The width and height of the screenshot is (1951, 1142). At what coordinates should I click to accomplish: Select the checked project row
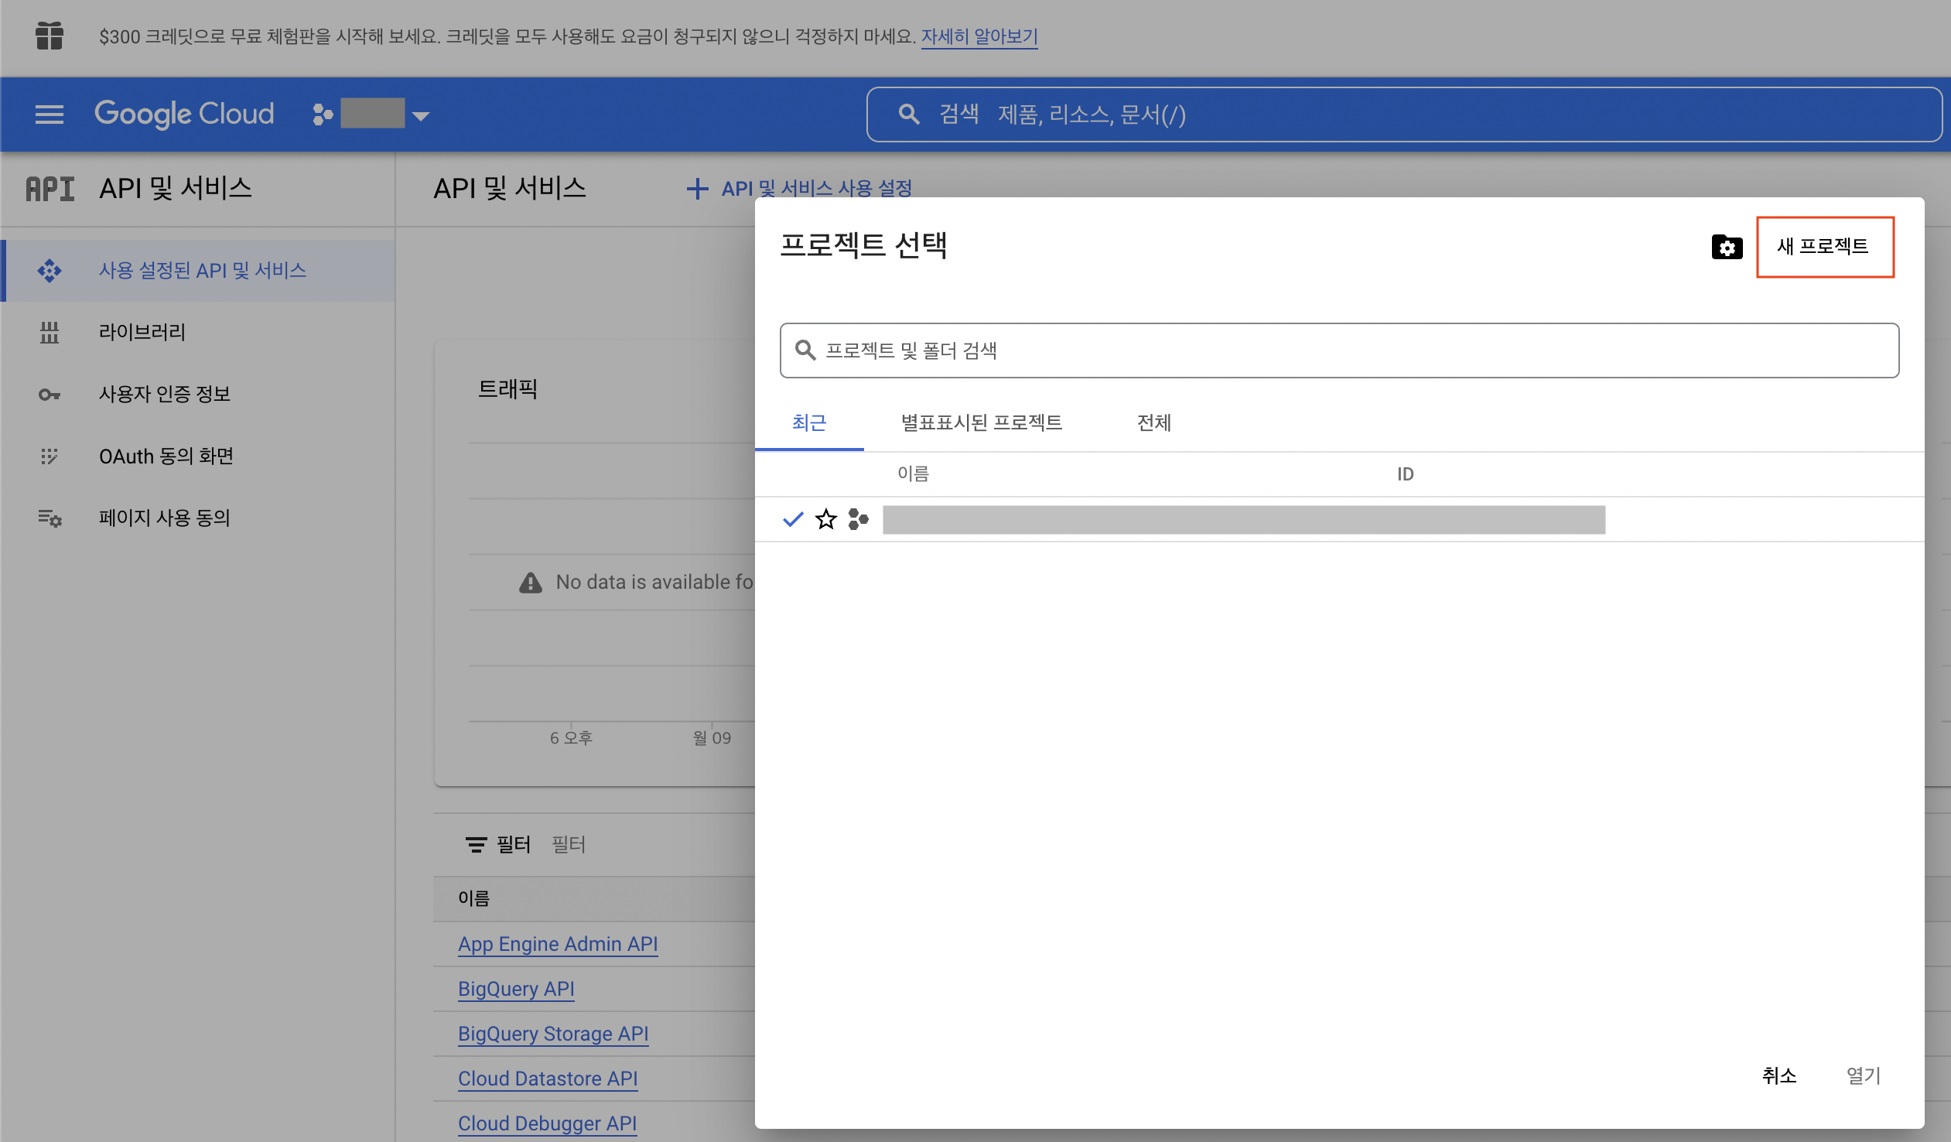point(1243,519)
